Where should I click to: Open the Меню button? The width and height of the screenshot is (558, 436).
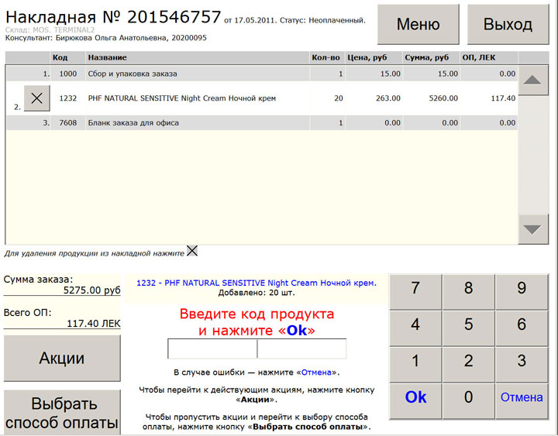coord(418,25)
